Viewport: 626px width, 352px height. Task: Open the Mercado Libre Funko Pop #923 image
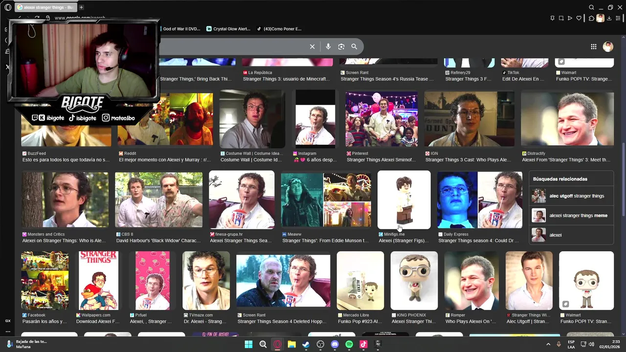click(x=360, y=281)
